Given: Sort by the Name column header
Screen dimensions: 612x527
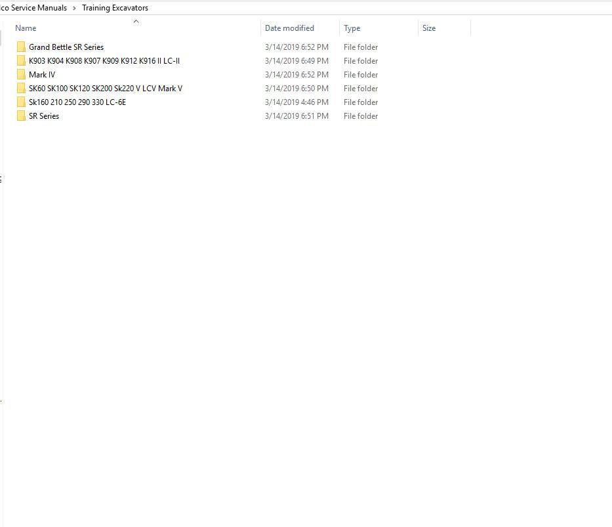Looking at the screenshot, I should point(26,28).
